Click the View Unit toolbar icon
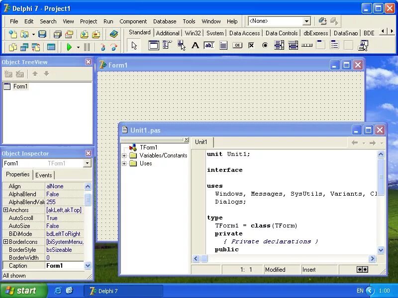 13,47
